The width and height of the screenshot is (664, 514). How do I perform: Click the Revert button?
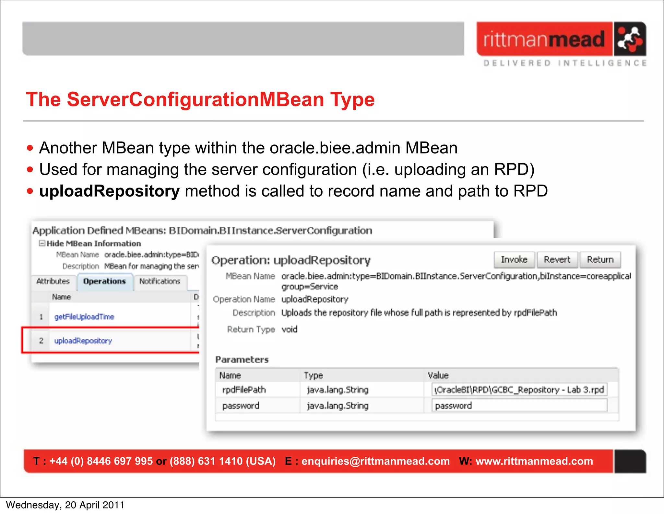557,260
